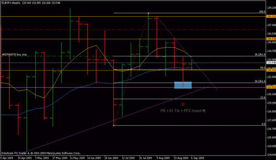Click the EURJPY,Weekly chart title text

(x=11, y=3)
